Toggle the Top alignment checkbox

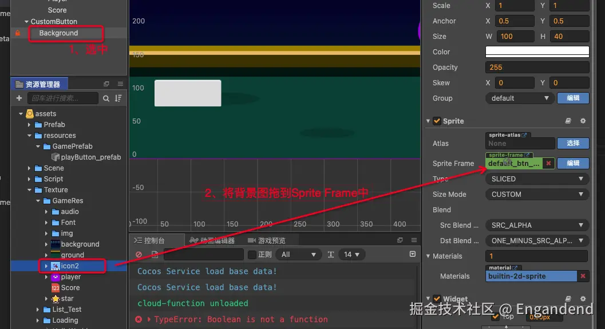495,317
